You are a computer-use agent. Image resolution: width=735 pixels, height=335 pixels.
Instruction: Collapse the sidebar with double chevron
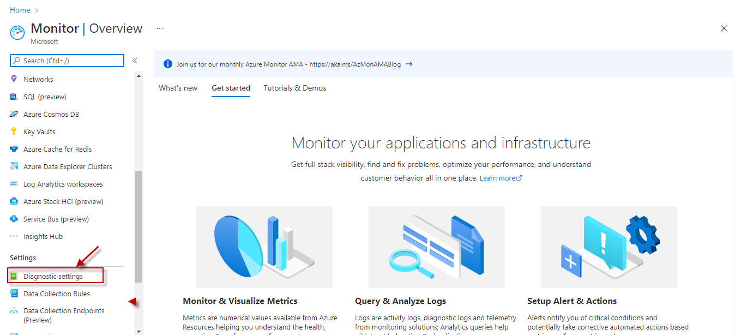click(x=135, y=61)
